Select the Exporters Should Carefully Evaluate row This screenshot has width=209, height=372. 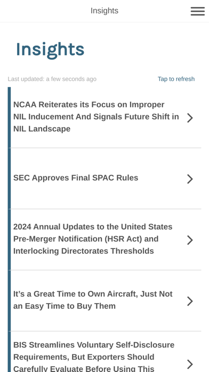click(x=104, y=352)
